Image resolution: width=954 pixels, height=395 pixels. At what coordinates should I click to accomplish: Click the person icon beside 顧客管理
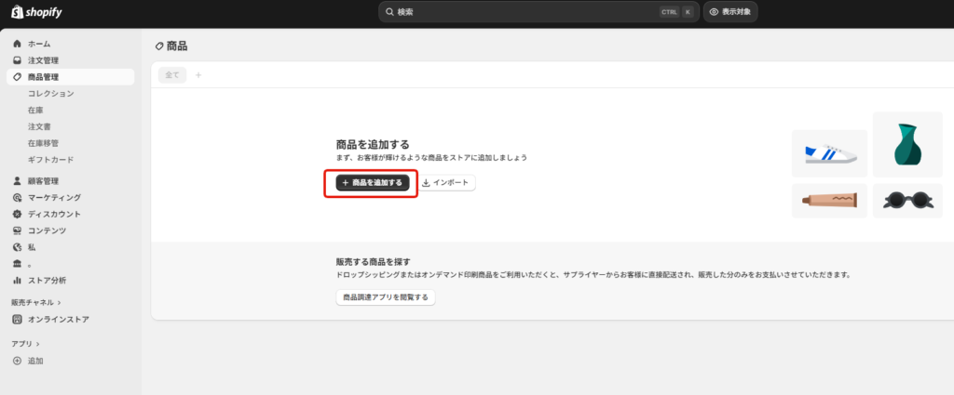coord(17,181)
